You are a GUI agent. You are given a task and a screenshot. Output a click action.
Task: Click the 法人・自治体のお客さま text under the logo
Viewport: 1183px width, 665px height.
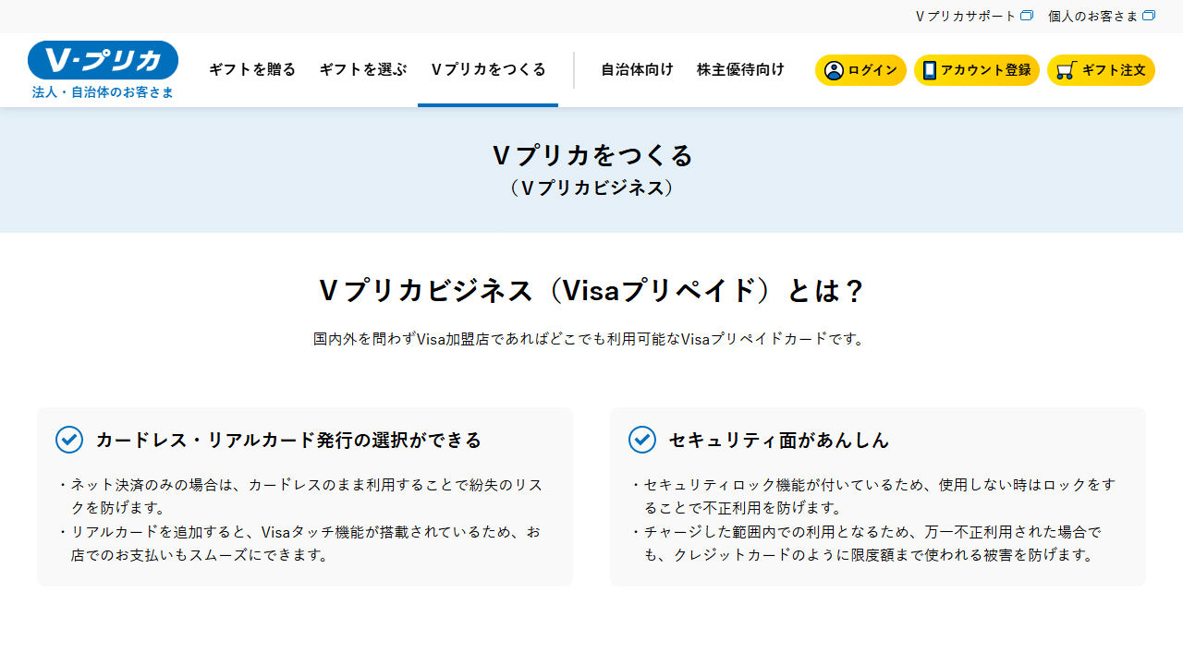[103, 92]
